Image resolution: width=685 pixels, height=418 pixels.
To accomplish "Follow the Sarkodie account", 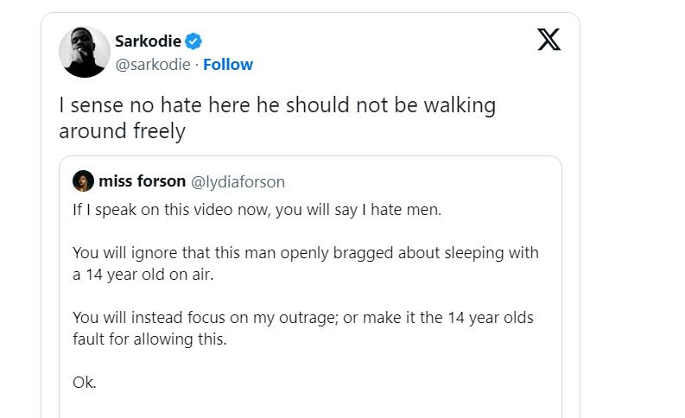I will [x=229, y=65].
